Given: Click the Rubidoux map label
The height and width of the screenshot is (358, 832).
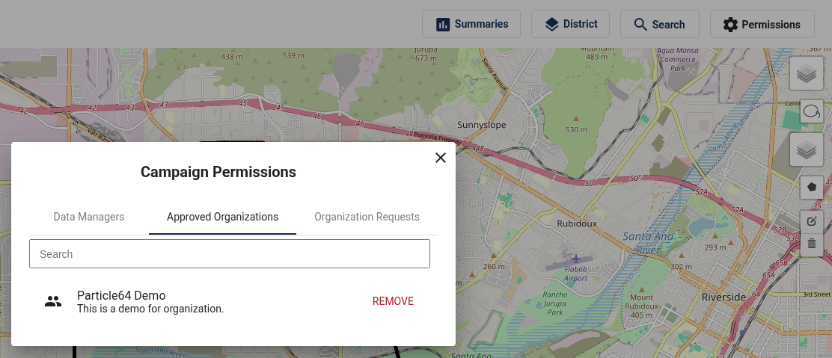Looking at the screenshot, I should [x=577, y=223].
